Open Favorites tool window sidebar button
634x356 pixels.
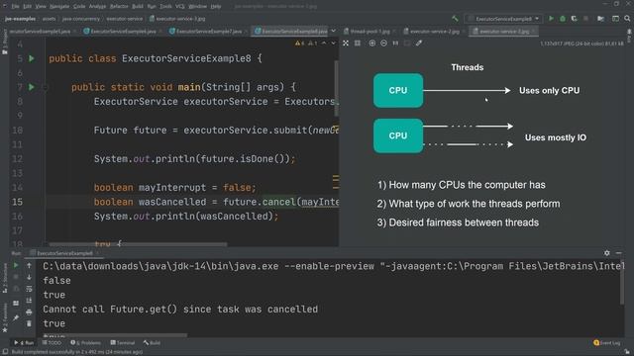5,318
